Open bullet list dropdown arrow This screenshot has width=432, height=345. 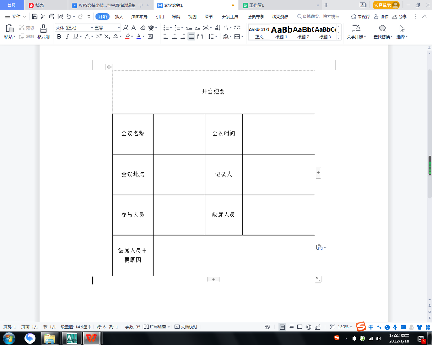(x=171, y=28)
